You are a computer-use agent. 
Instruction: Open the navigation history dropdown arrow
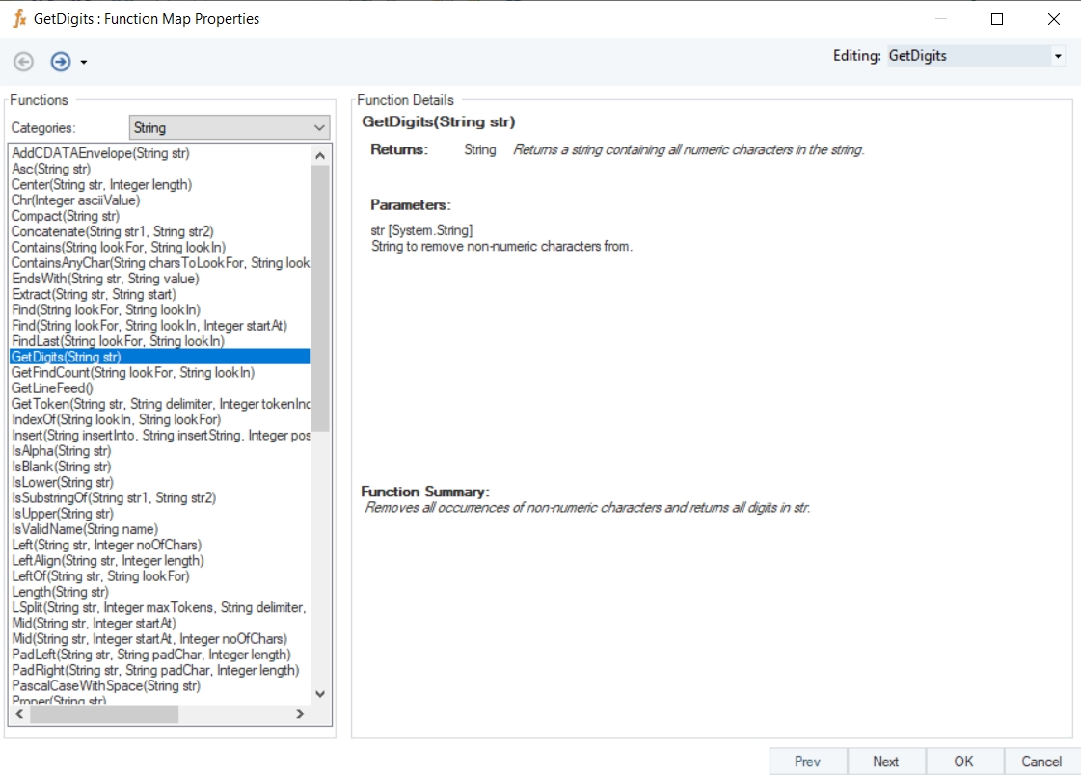coord(84,63)
